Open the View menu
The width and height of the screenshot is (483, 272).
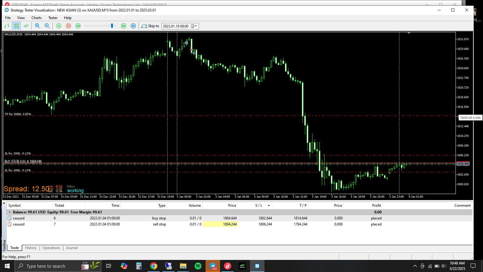[21, 18]
